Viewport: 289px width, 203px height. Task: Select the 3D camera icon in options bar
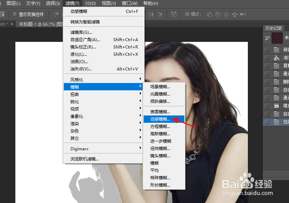click(x=242, y=14)
